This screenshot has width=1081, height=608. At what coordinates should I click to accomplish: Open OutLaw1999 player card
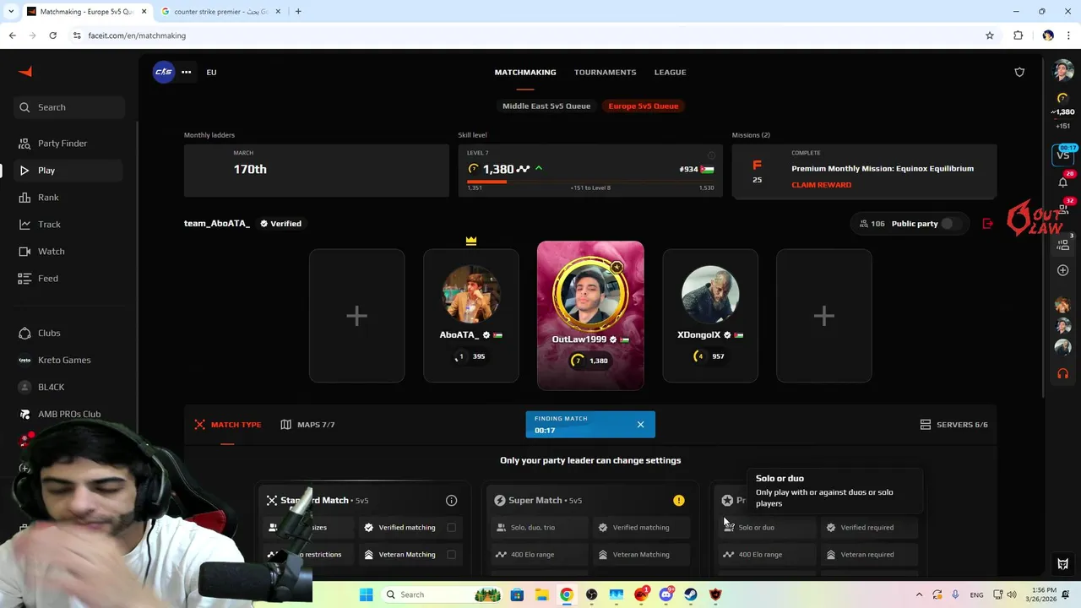pyautogui.click(x=590, y=316)
